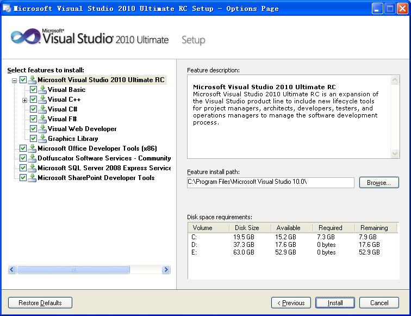Click install icon beside SharePoint Developer Tools

[x=32, y=178]
